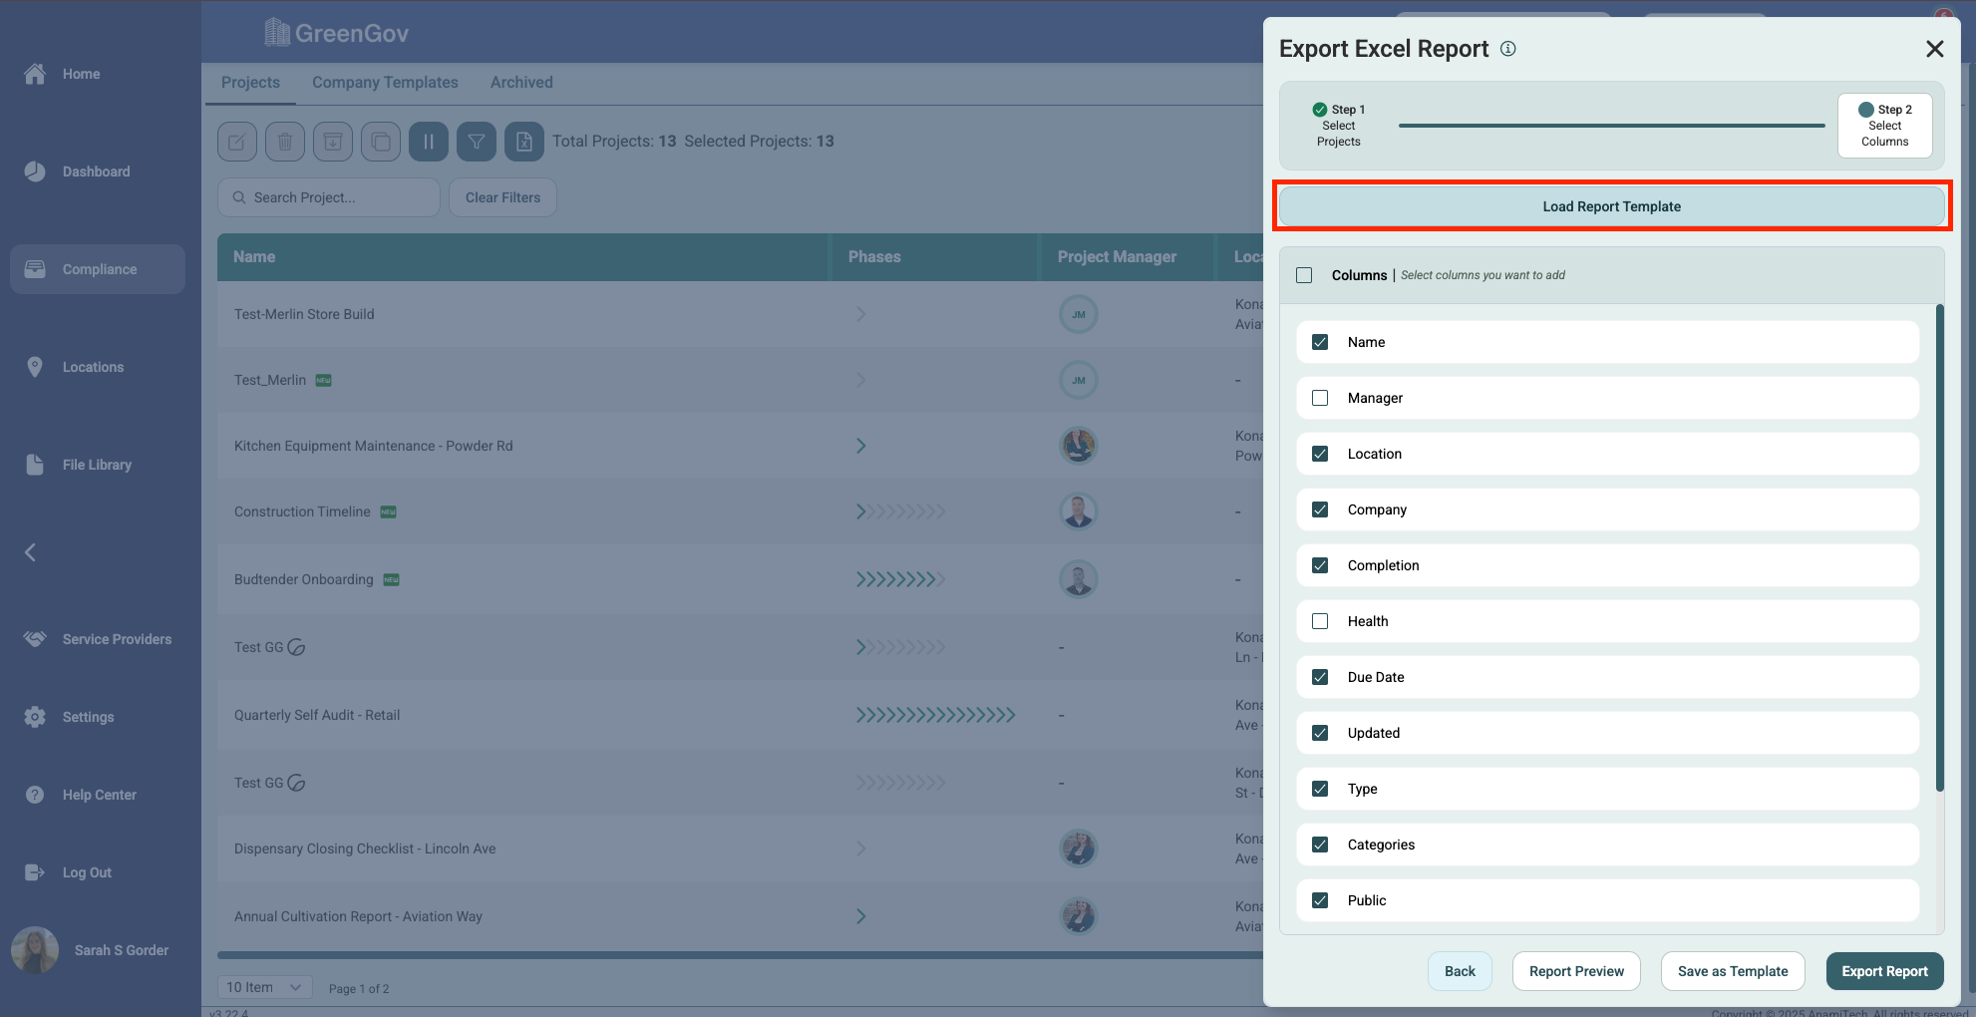Viewport: 1976px width, 1017px height.
Task: Enable the Manager column checkbox
Action: (x=1320, y=398)
